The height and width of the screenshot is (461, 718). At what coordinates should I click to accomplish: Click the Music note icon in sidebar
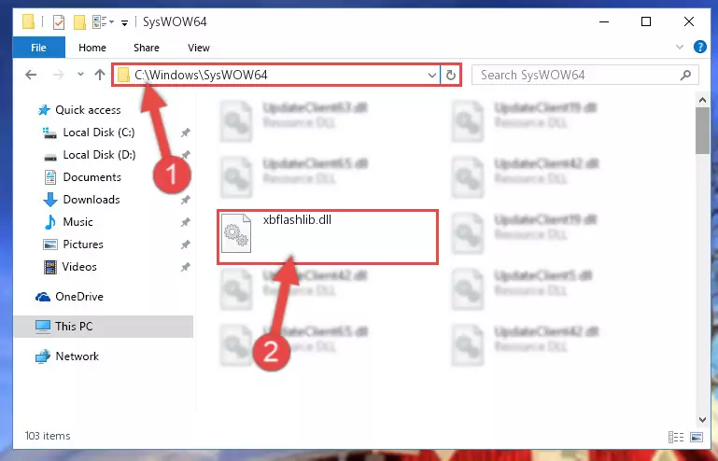[x=49, y=222]
